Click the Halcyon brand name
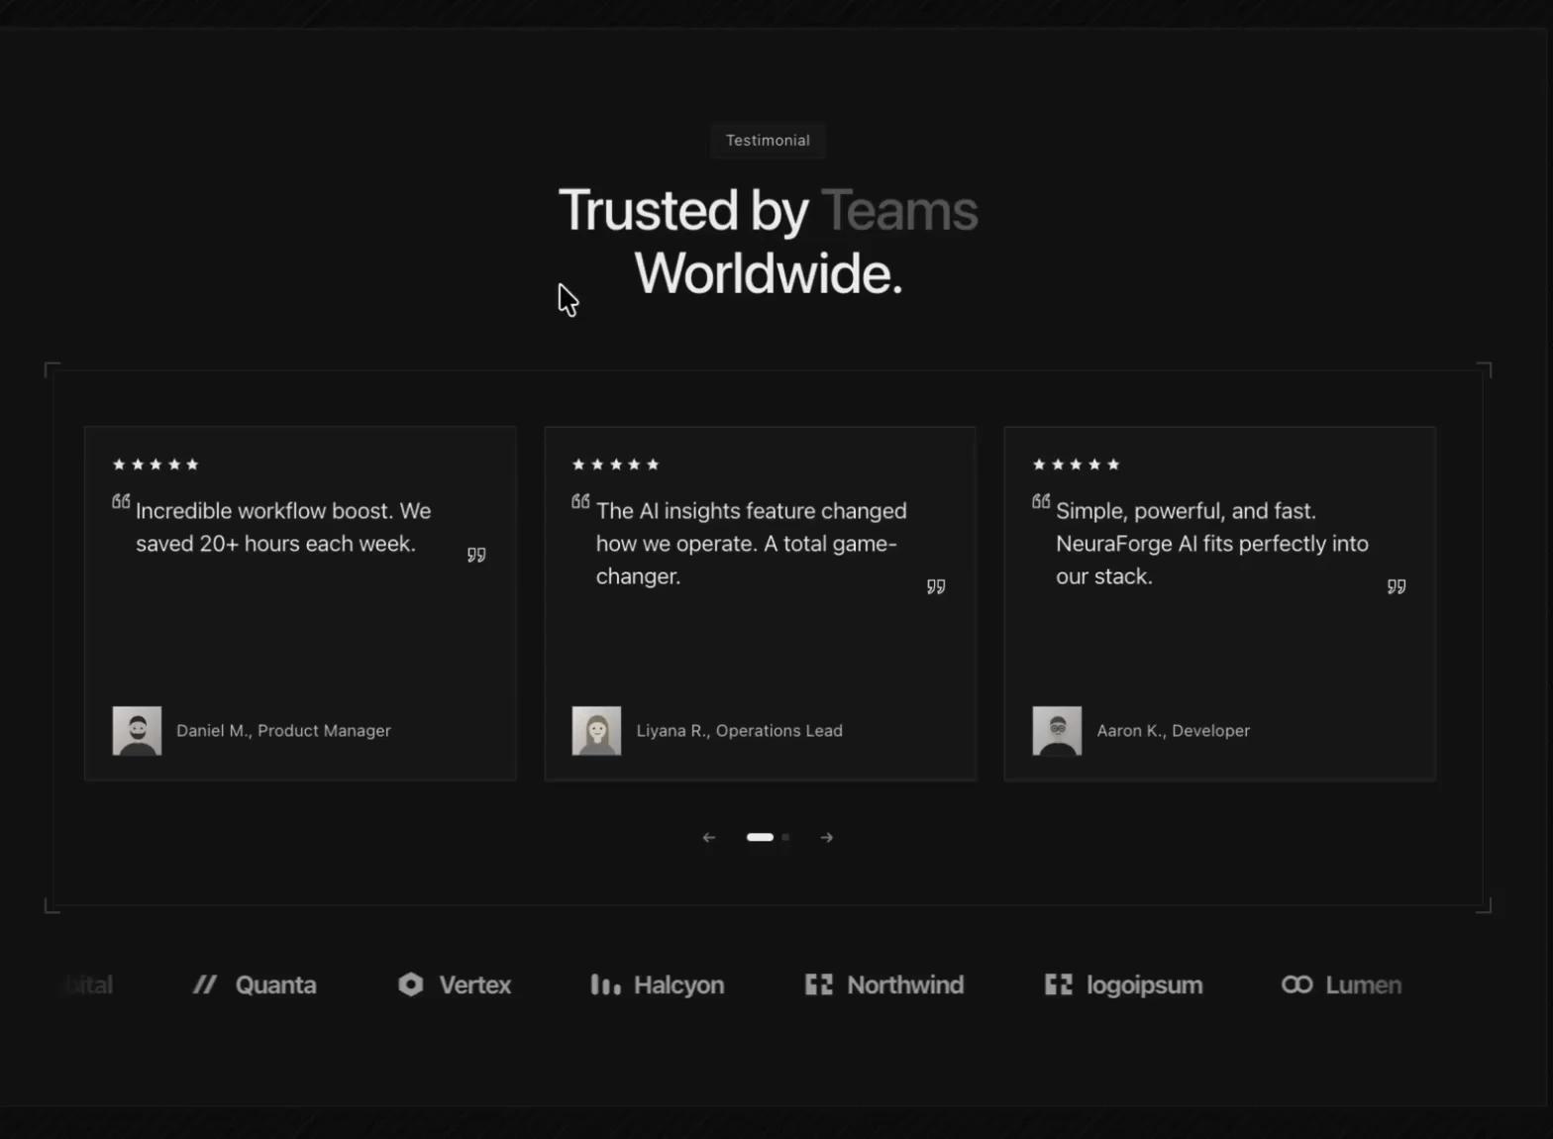Viewport: 1553px width, 1139px height. (x=679, y=985)
